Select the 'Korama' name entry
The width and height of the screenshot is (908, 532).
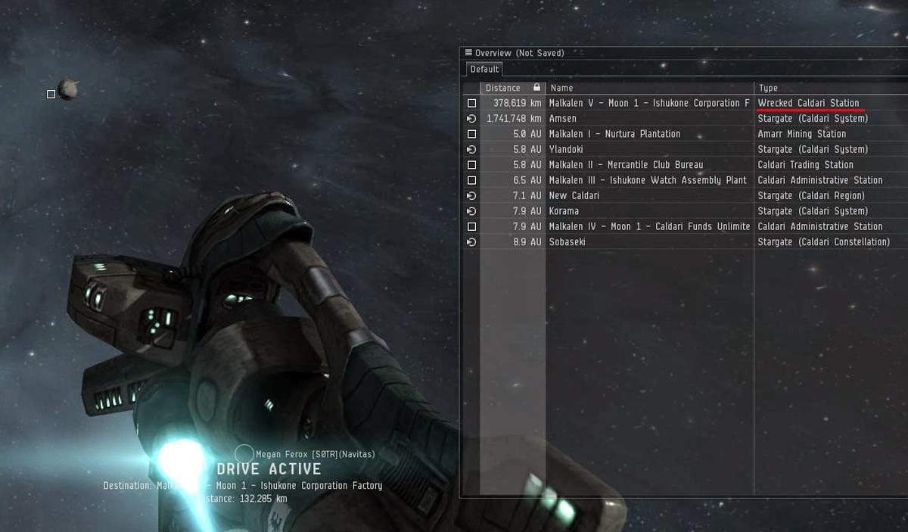(x=564, y=211)
